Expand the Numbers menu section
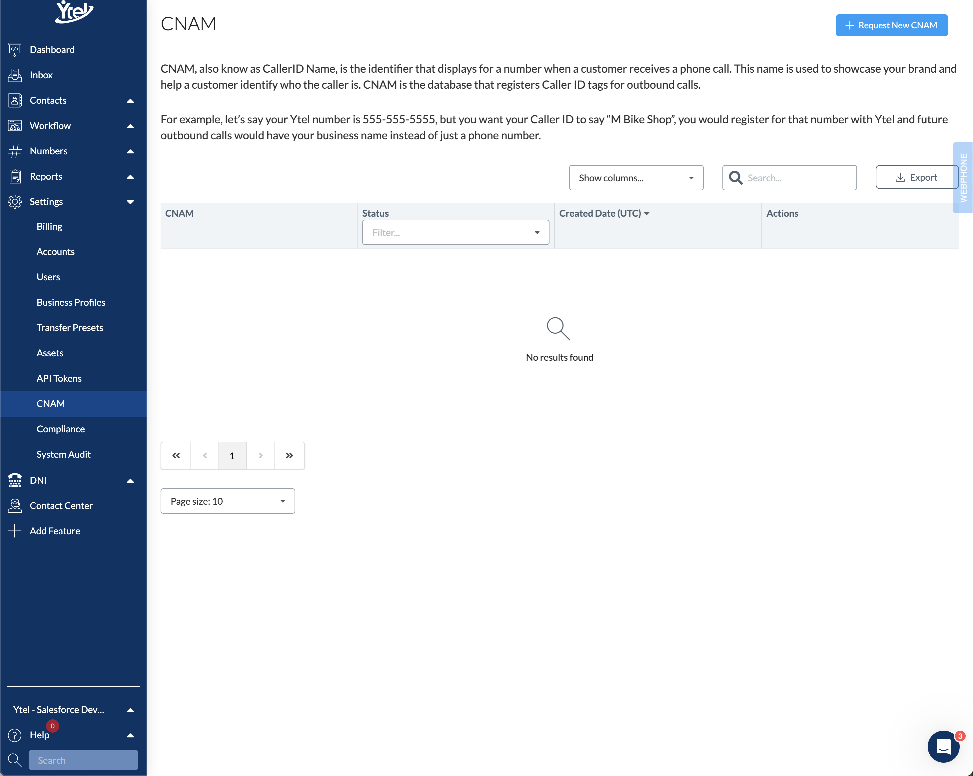Image resolution: width=973 pixels, height=776 pixels. click(130, 151)
